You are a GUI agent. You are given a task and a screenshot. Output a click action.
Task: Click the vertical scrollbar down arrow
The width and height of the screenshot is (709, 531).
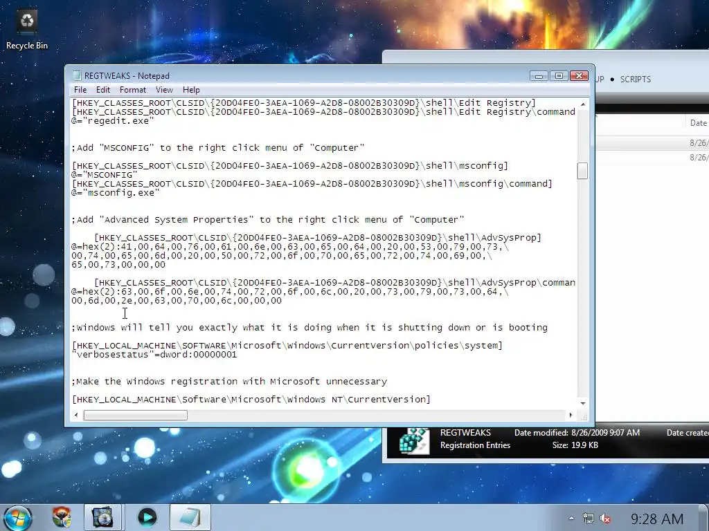(x=583, y=403)
